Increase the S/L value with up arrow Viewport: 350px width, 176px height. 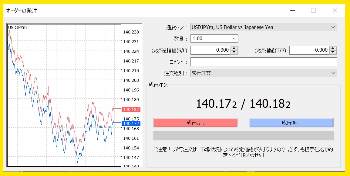pos(234,48)
